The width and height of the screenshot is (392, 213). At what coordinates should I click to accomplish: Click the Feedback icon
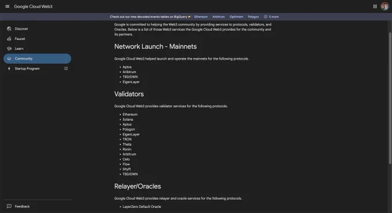tap(9, 206)
